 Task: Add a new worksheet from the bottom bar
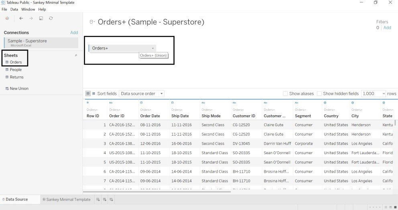pos(98,200)
